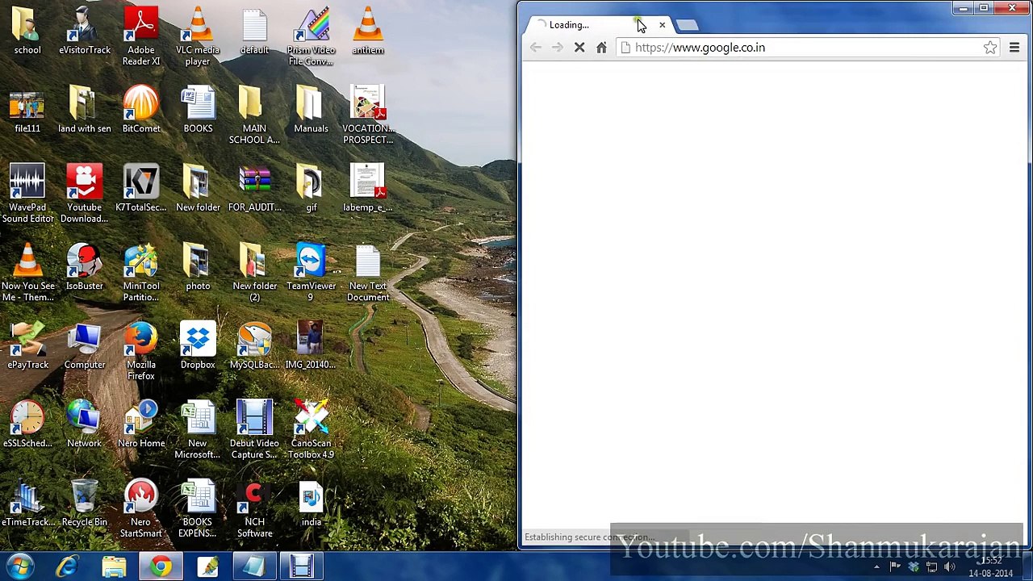This screenshot has height=581, width=1033.
Task: Select the file111 photo thumbnail icon
Action: [x=27, y=110]
